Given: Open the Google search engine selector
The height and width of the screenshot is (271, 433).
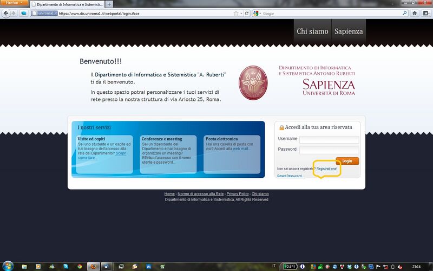Looking at the screenshot, I should point(257,13).
